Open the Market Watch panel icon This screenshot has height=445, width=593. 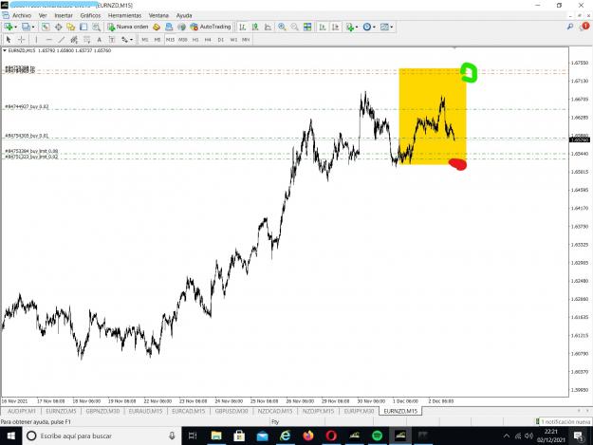point(46,27)
